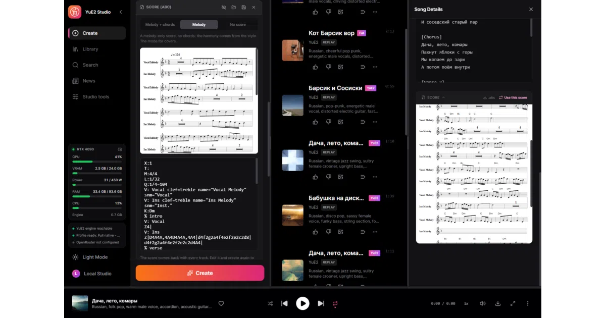Screen dimensions: 606x318
Task: Close the Score (ABC) panel
Action: [x=254, y=8]
